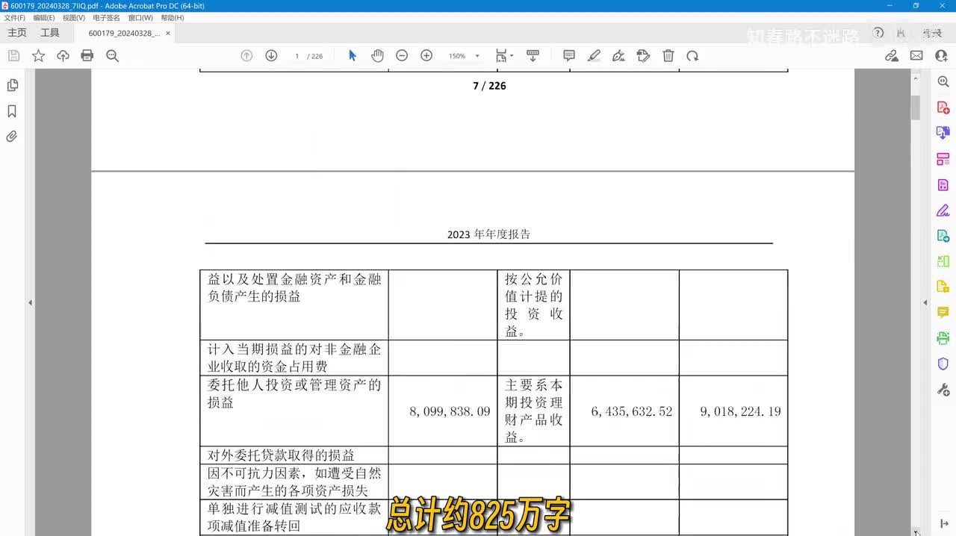
Task: Open the Bookmarks panel in sidebar
Action: point(12,111)
